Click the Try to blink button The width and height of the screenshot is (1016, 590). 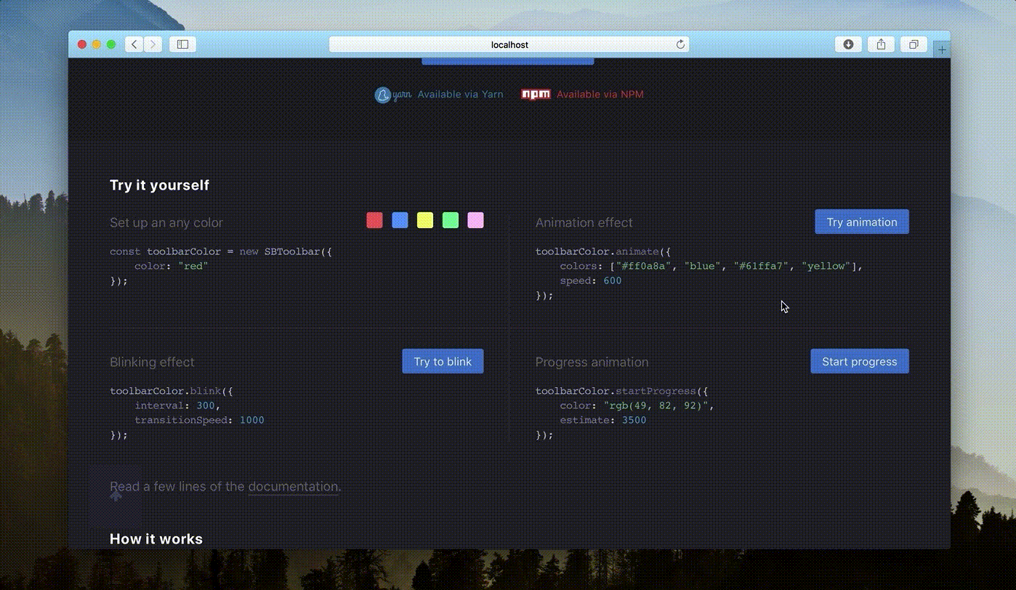click(x=443, y=361)
